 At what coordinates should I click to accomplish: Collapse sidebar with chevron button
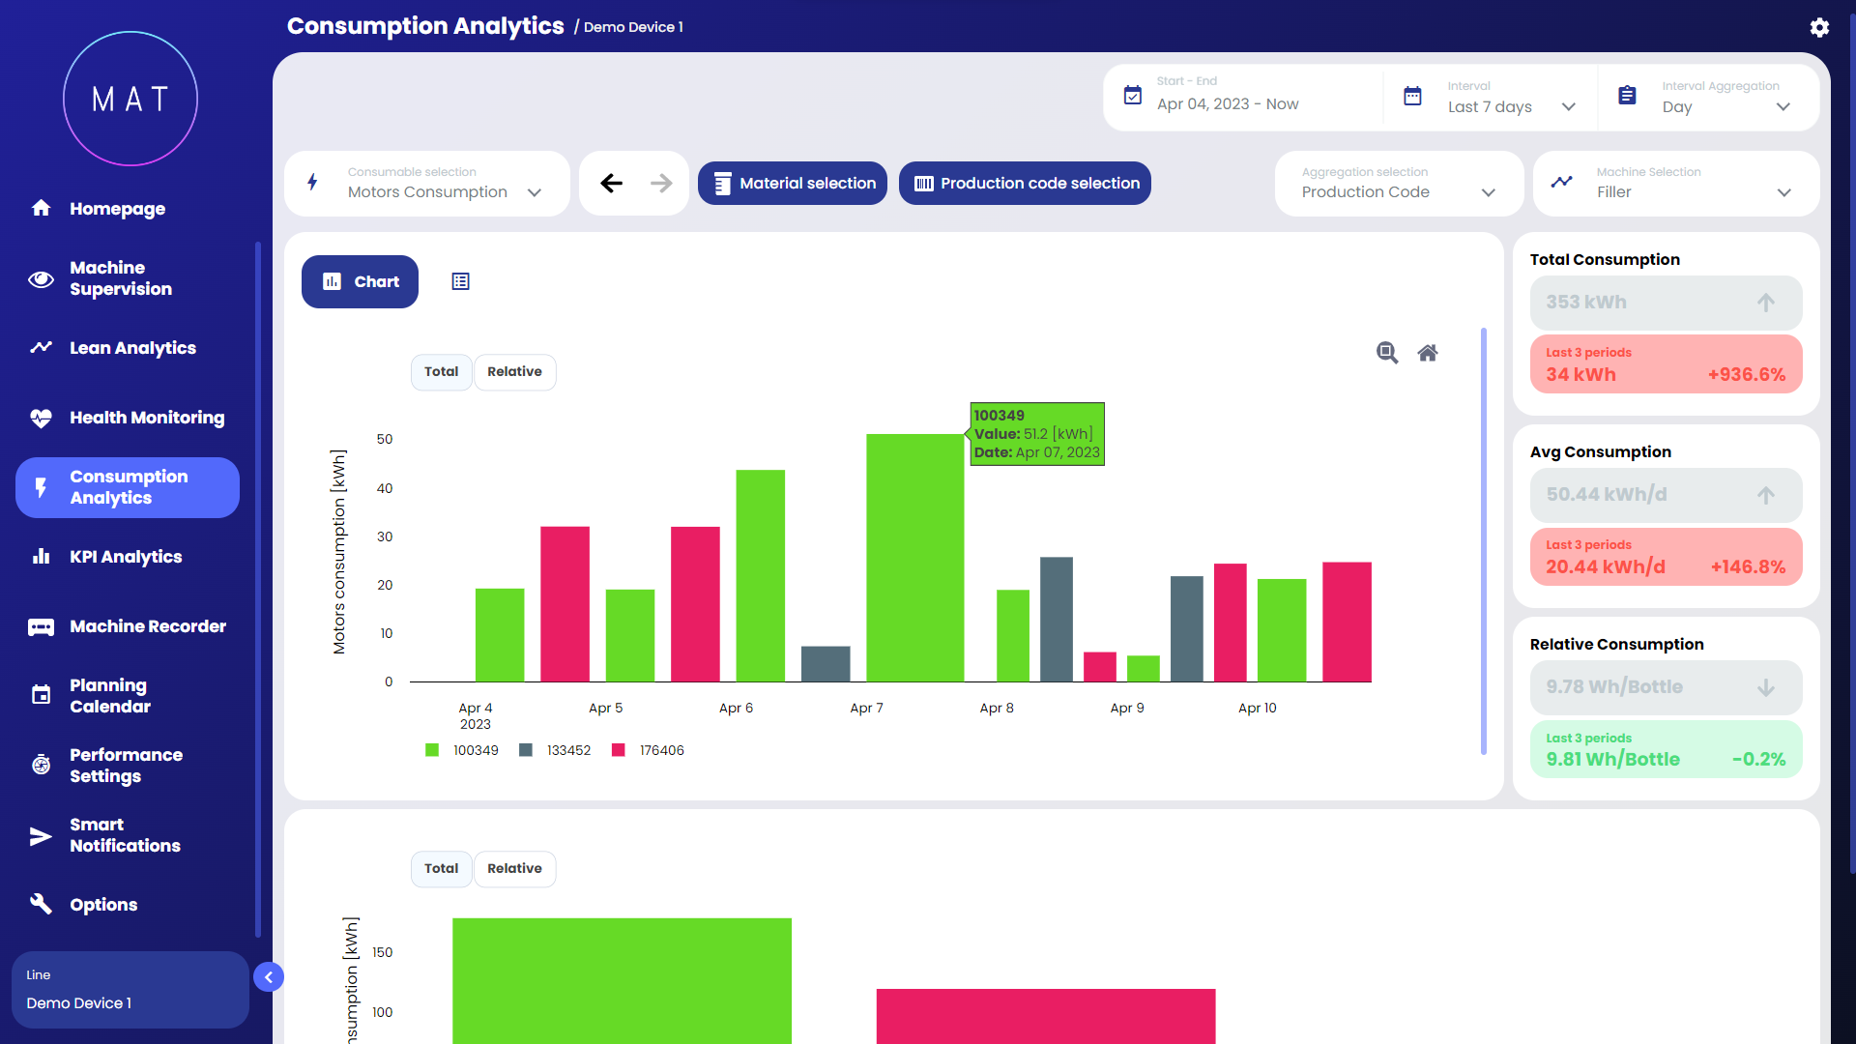269,977
